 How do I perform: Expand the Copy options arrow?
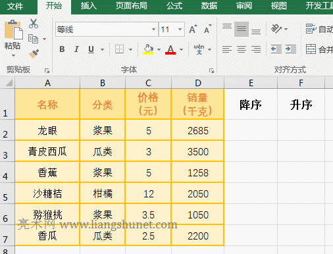(44, 39)
